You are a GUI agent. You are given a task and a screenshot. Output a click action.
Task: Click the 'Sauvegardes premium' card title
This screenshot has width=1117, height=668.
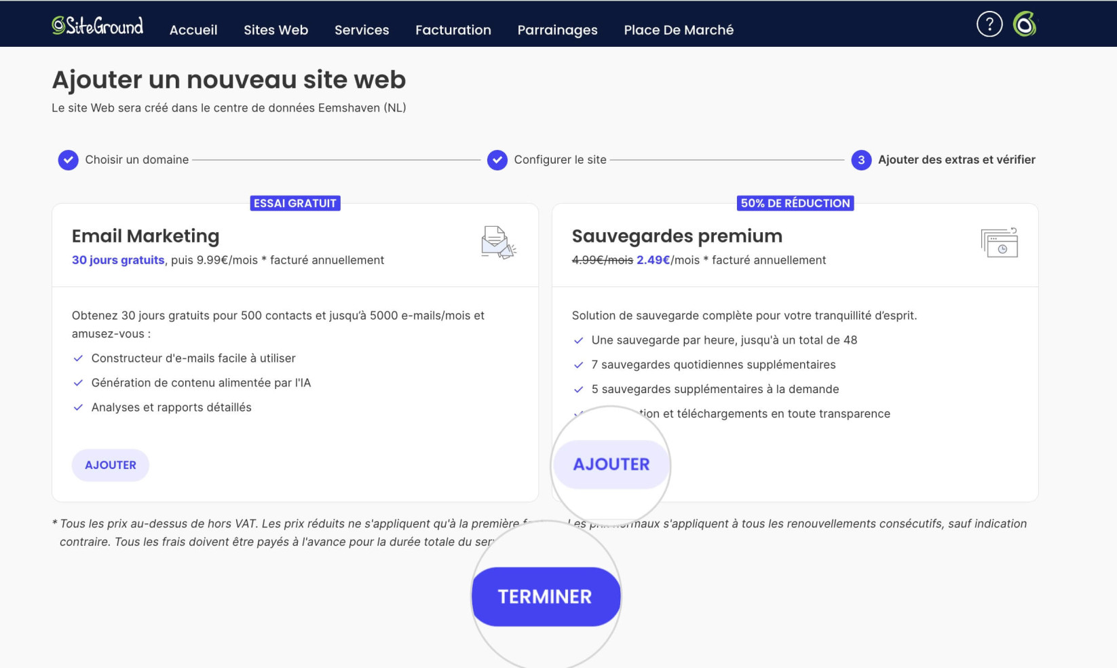677,236
